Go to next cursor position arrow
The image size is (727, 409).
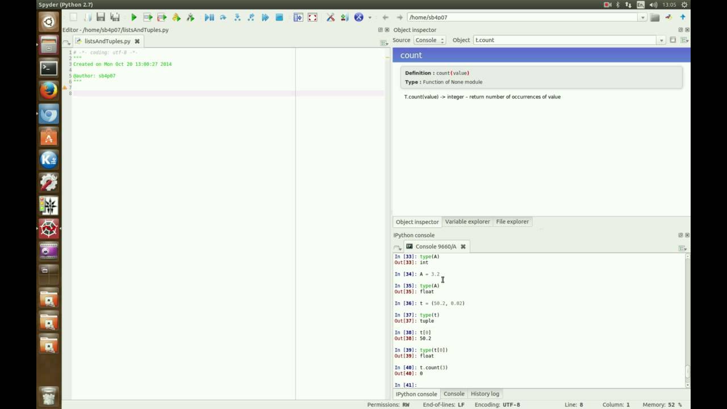tap(400, 18)
